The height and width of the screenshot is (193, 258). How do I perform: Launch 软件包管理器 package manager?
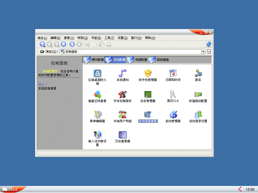pos(148,73)
